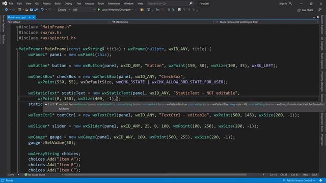Pin the MainFrame.cpp tab
Image resolution: width=326 pixels, height=183 pixels.
pyautogui.click(x=30, y=17)
